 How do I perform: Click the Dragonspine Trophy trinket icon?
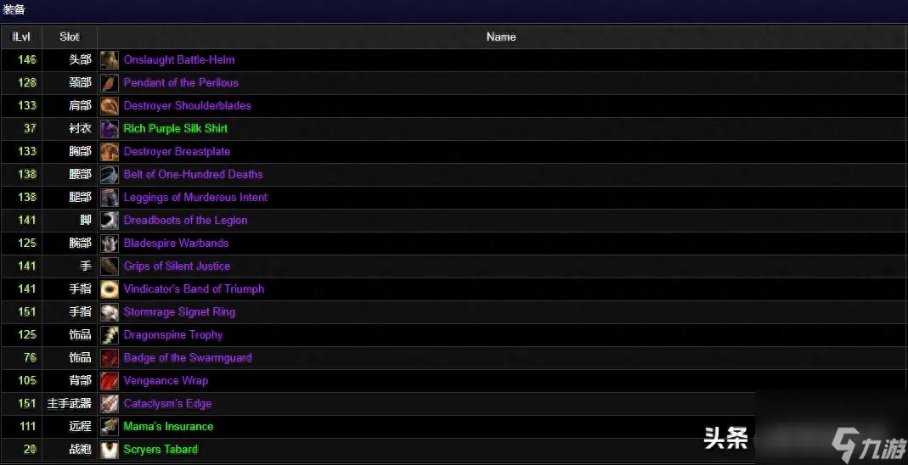coord(109,335)
